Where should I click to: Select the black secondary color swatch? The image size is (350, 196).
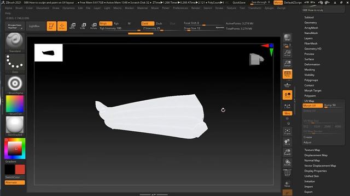[10, 169]
